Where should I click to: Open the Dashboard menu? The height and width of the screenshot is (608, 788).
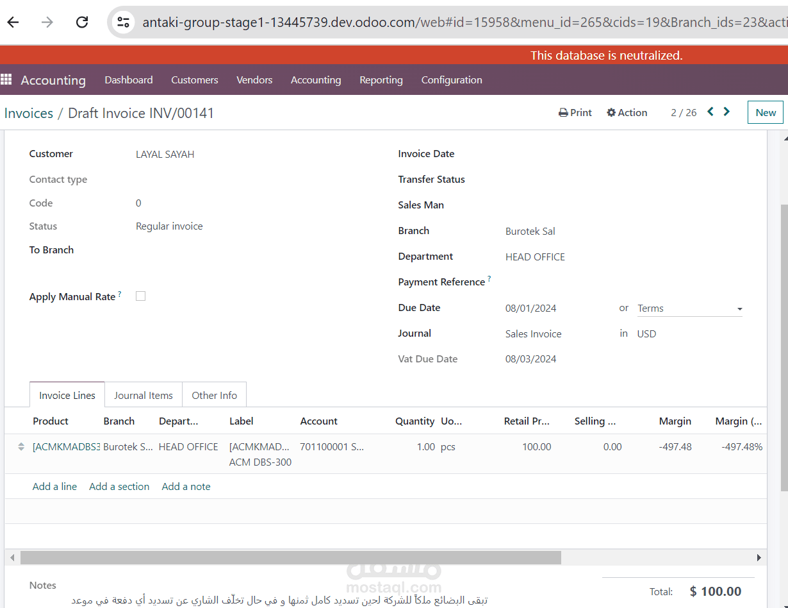(129, 80)
